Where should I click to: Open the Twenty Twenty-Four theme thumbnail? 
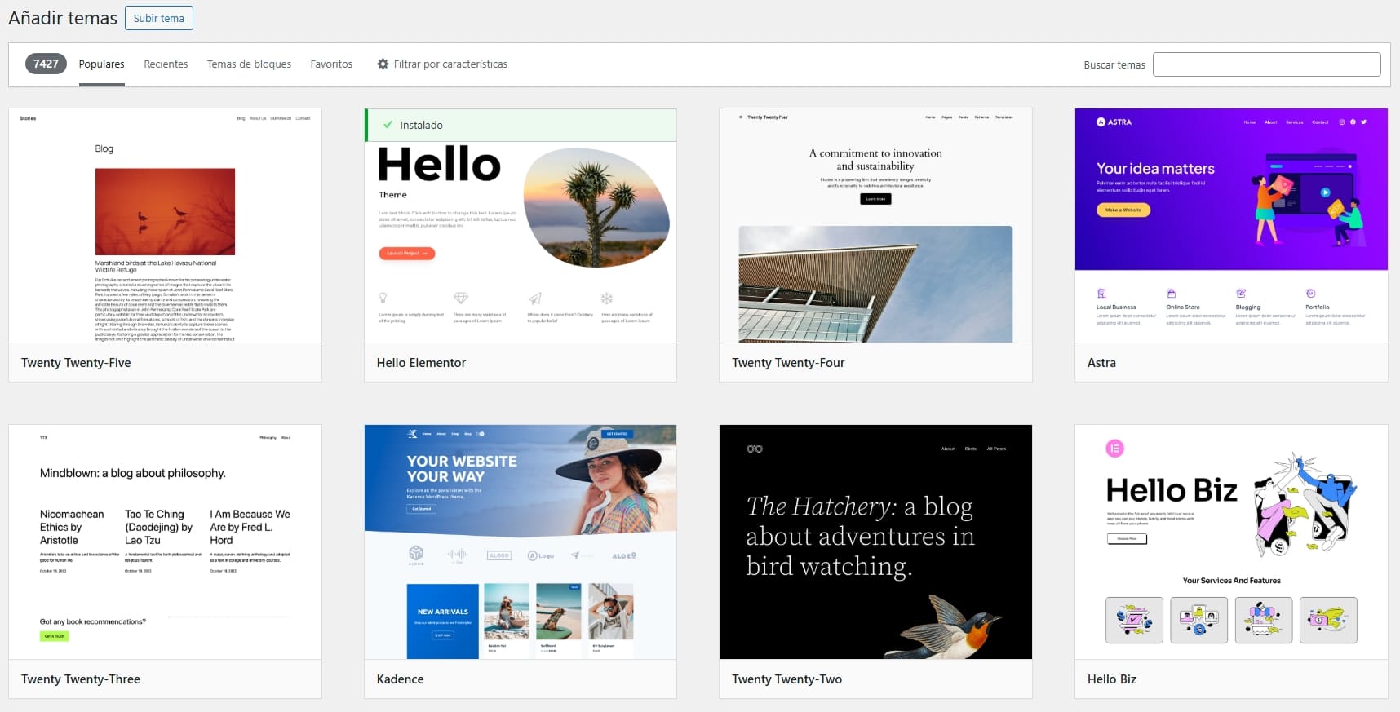click(x=875, y=225)
